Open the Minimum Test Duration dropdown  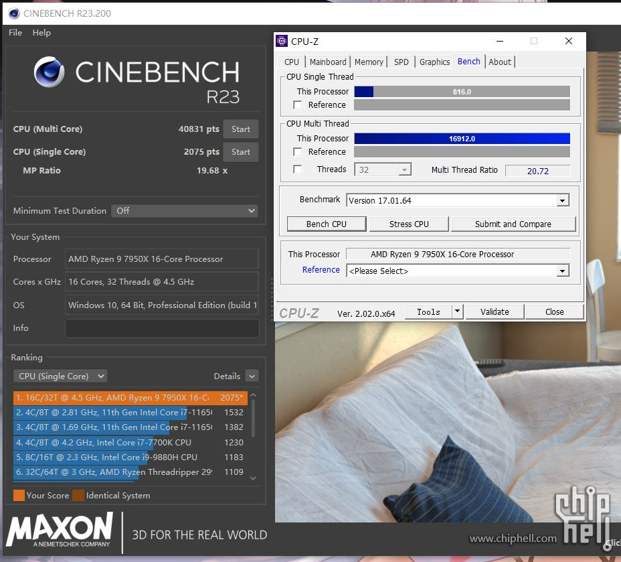click(x=184, y=211)
